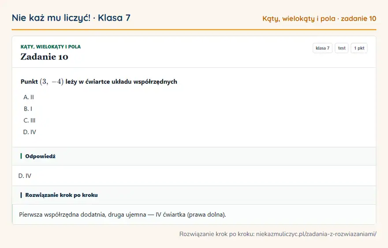388x248 pixels.
Task: Select answer option 'C. III'
Action: point(30,120)
